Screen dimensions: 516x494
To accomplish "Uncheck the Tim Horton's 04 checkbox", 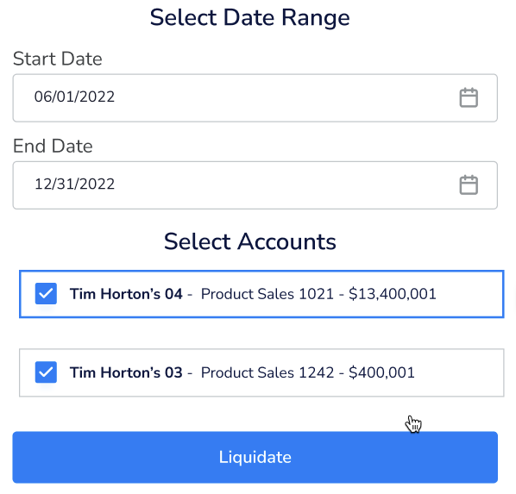I will pos(46,294).
